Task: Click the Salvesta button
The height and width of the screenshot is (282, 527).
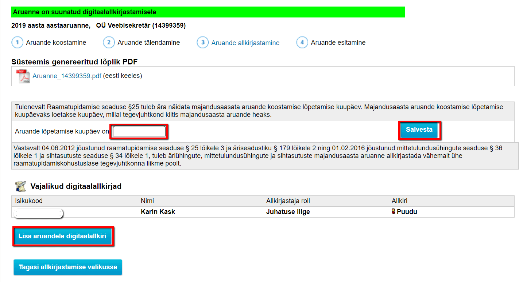Action: click(x=419, y=130)
